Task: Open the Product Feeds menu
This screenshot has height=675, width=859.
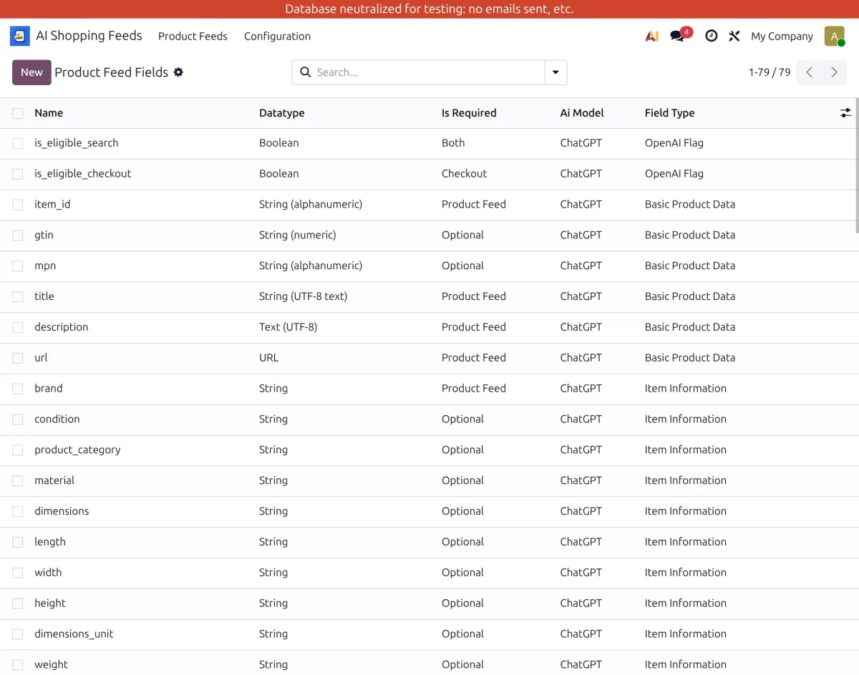Action: (x=193, y=36)
